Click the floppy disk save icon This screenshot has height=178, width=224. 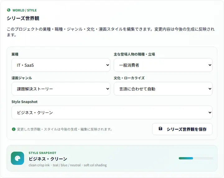(161, 129)
